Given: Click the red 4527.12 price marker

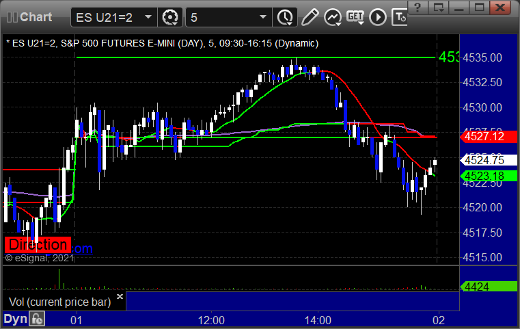Looking at the screenshot, I should [x=488, y=136].
